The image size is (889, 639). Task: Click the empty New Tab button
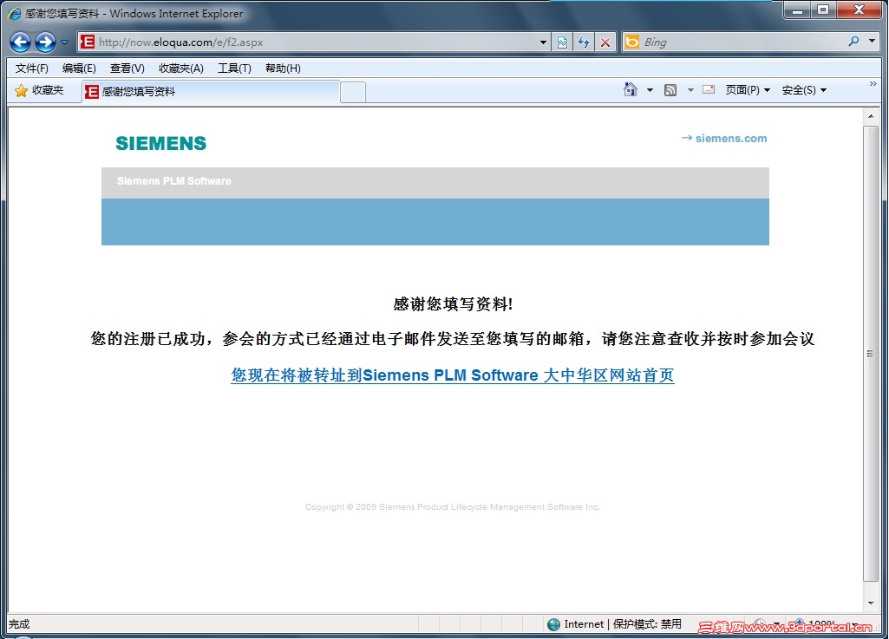[353, 93]
